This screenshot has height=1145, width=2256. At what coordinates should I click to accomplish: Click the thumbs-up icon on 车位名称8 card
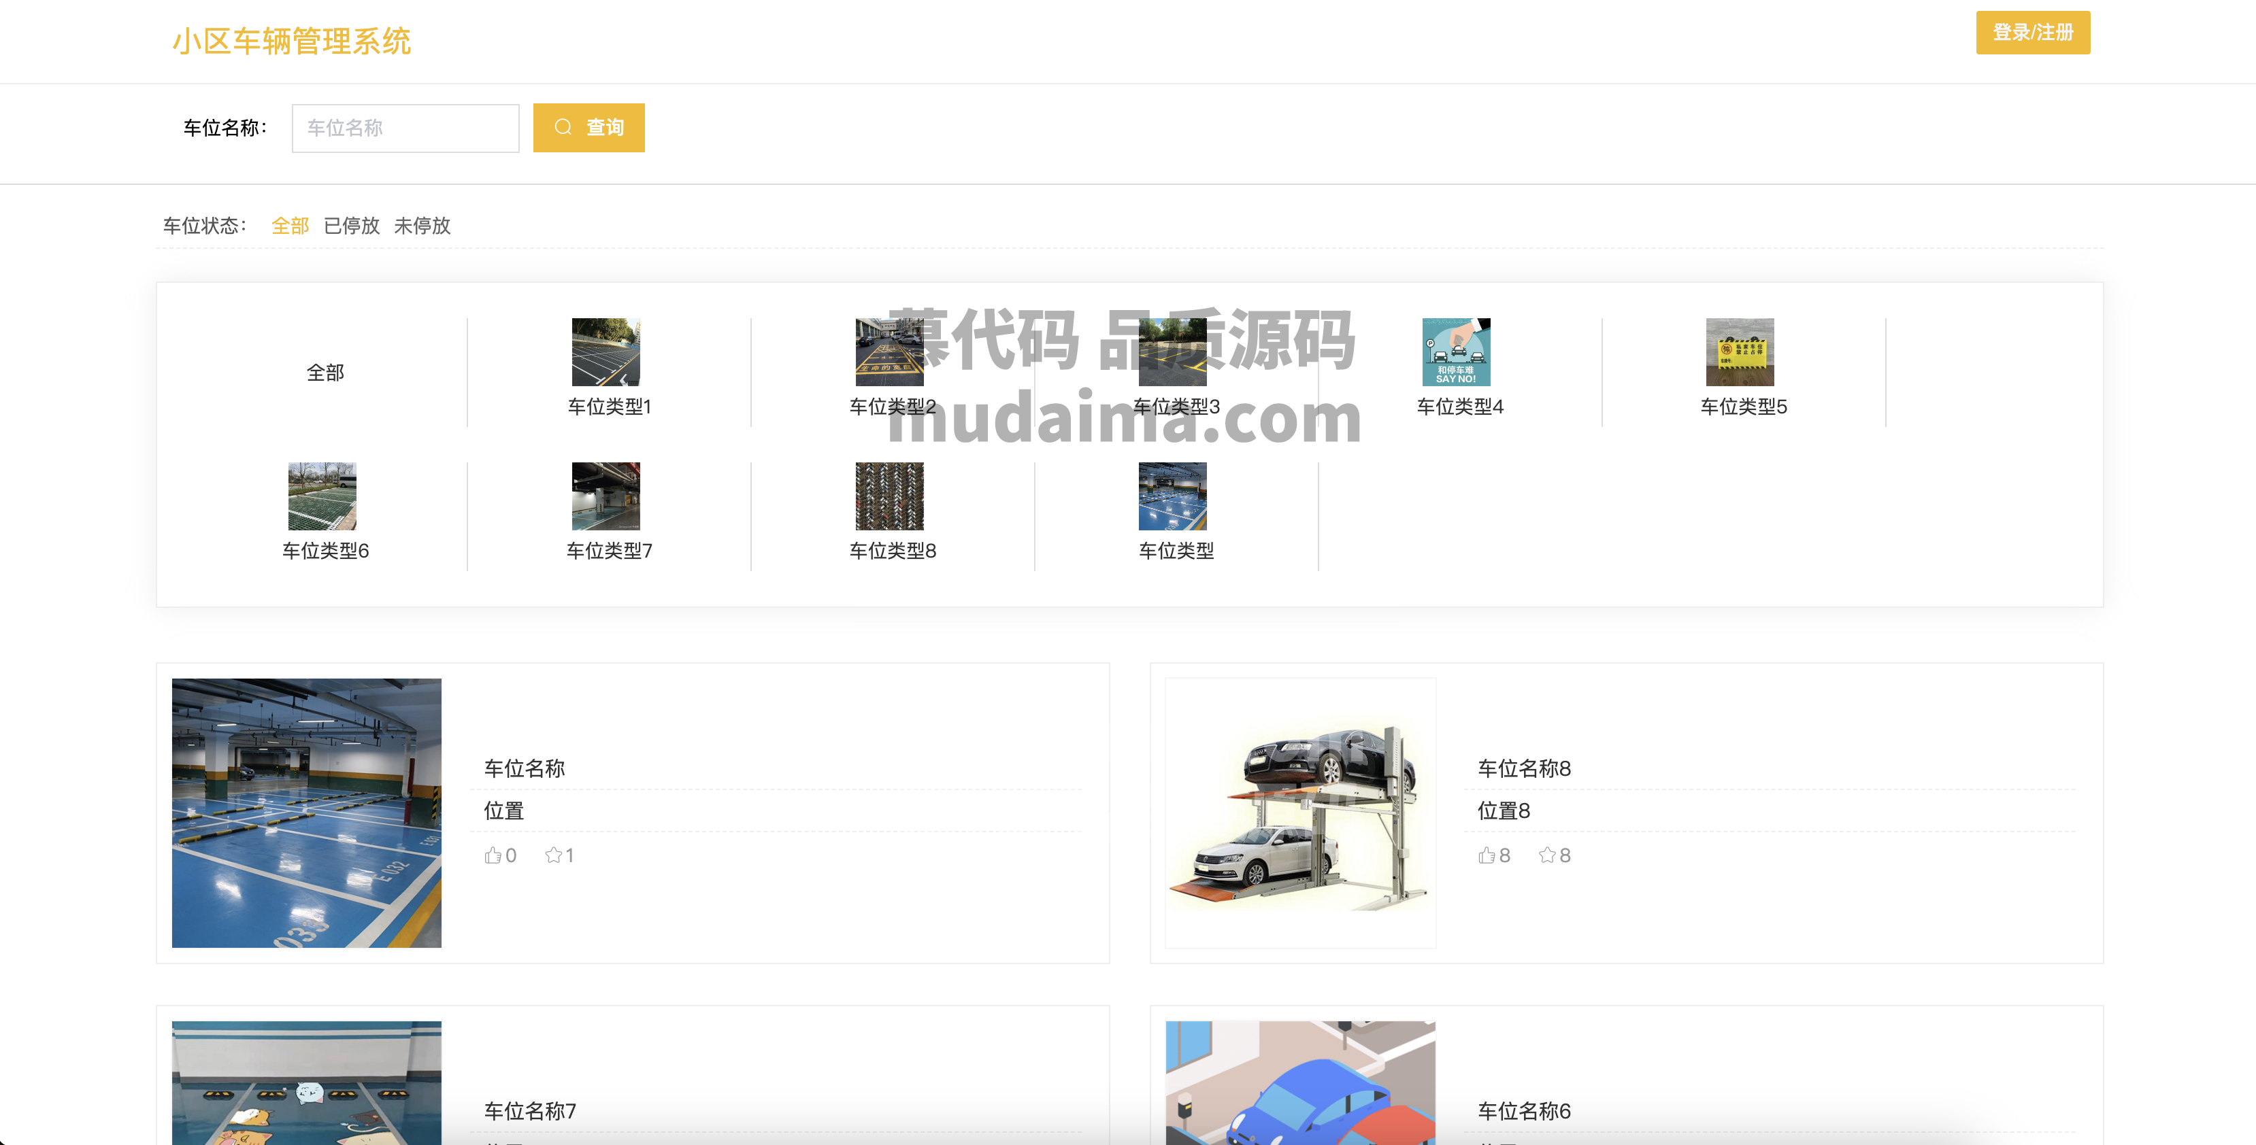1487,855
